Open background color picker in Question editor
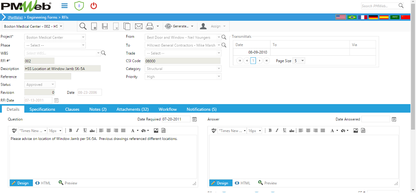 [x=145, y=130]
